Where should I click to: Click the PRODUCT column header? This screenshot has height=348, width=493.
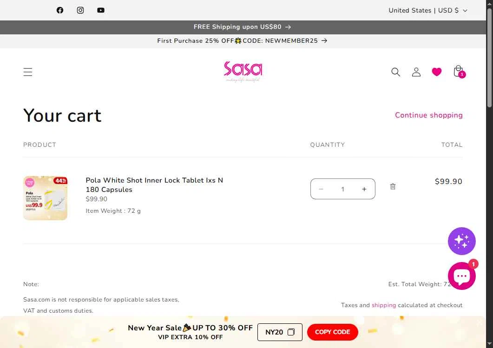(39, 145)
